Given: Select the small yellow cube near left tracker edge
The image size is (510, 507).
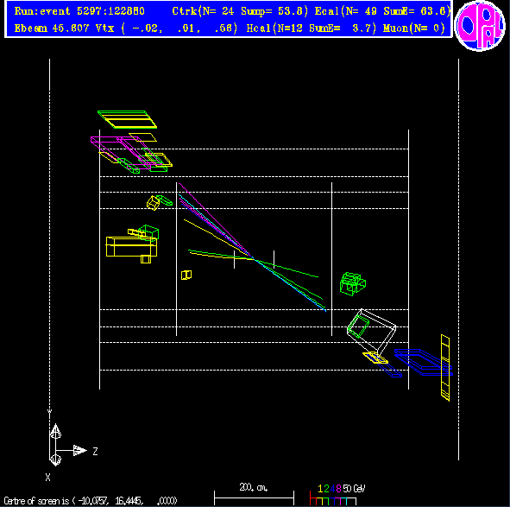Looking at the screenshot, I should (x=186, y=276).
